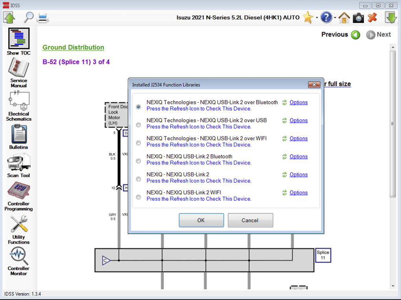Click the Splice 11 box in schematic
401x300 pixels.
(323, 255)
